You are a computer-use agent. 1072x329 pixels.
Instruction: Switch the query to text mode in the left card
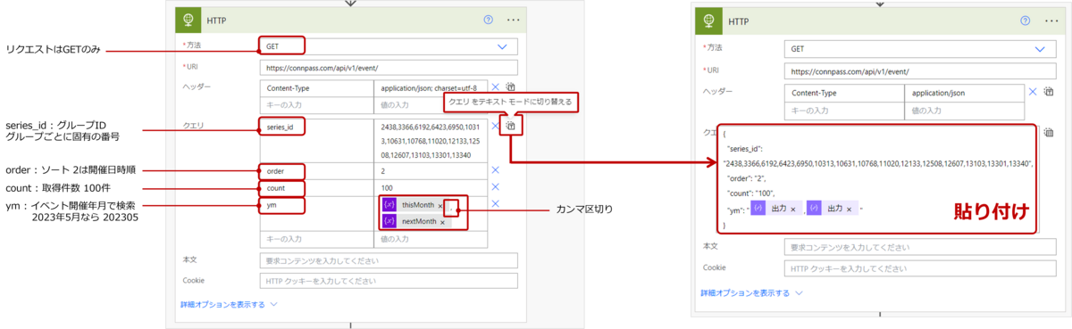coord(510,127)
